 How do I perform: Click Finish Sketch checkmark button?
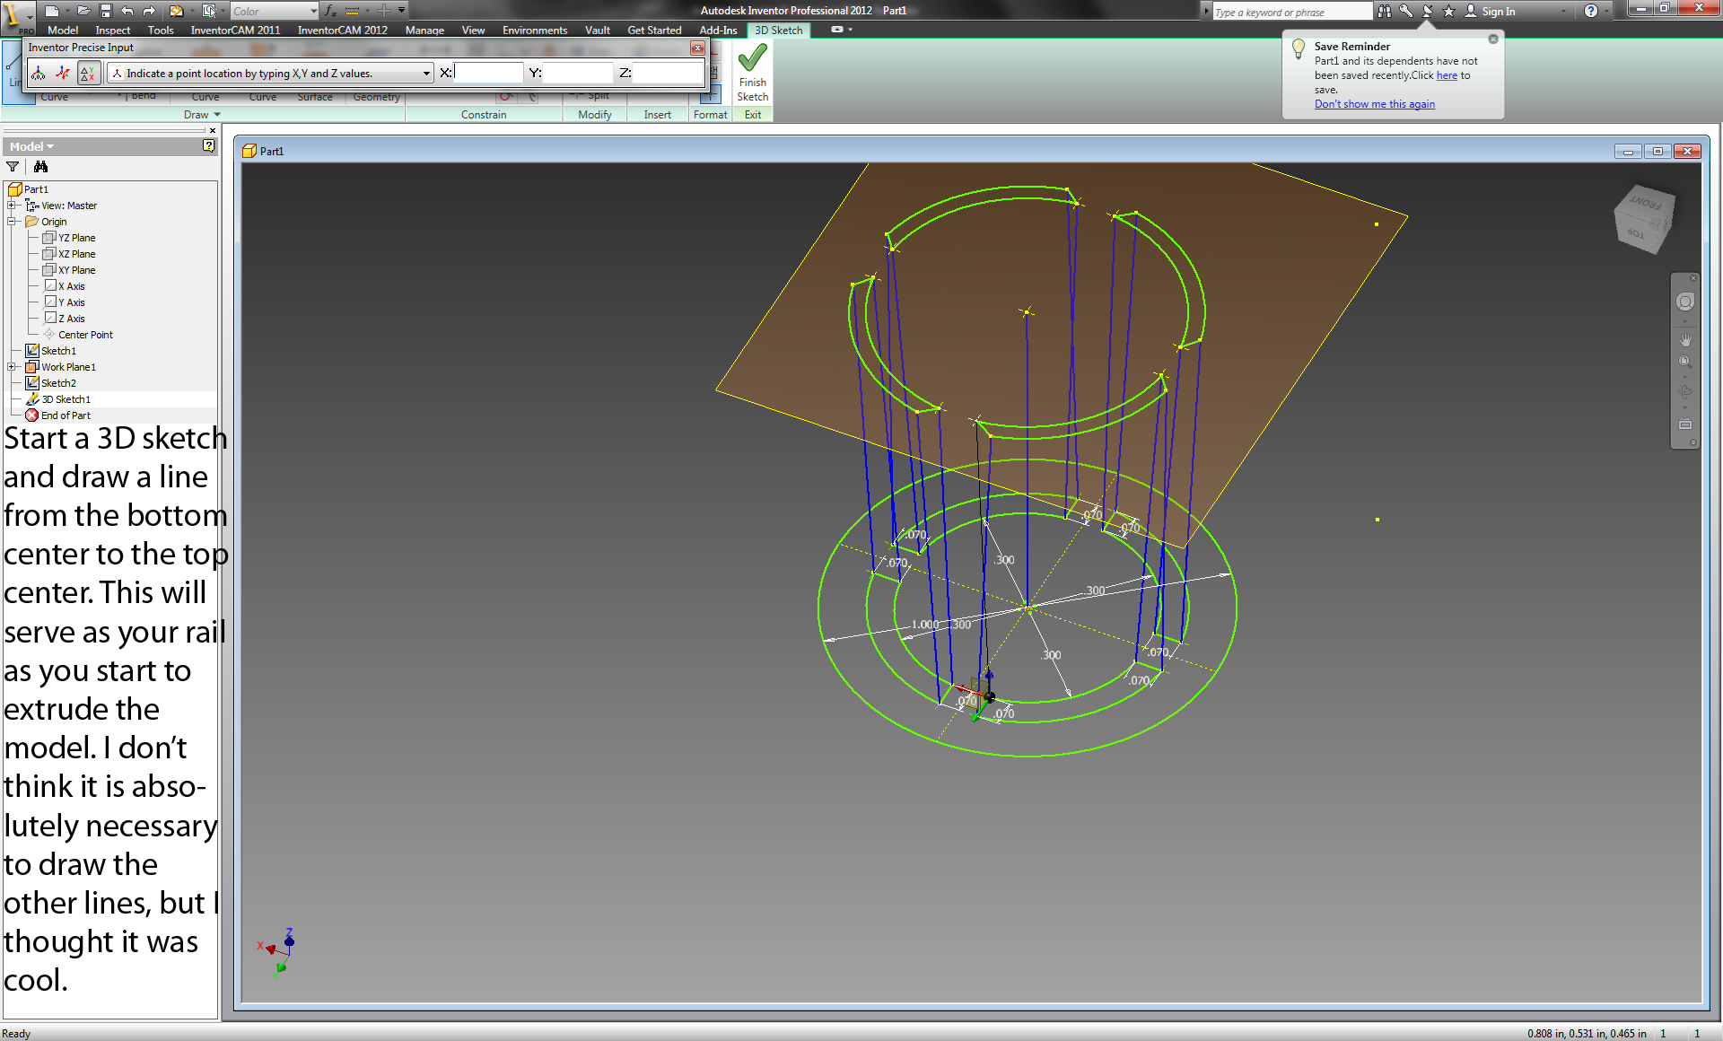[x=752, y=73]
